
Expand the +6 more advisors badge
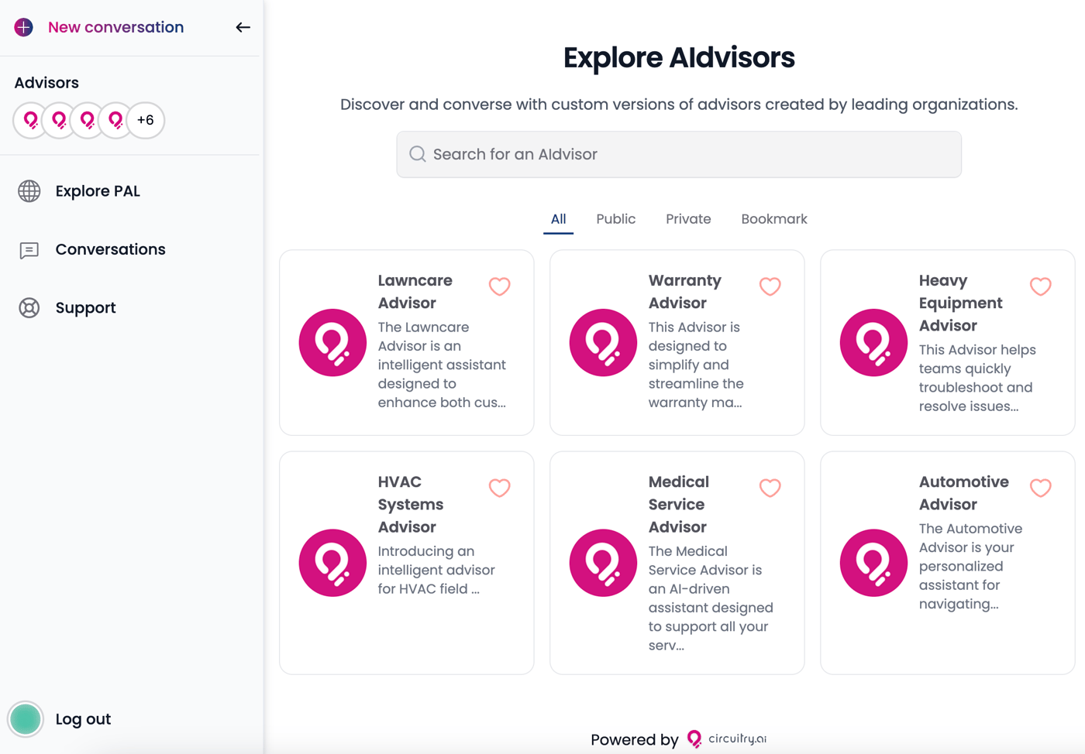pos(145,120)
